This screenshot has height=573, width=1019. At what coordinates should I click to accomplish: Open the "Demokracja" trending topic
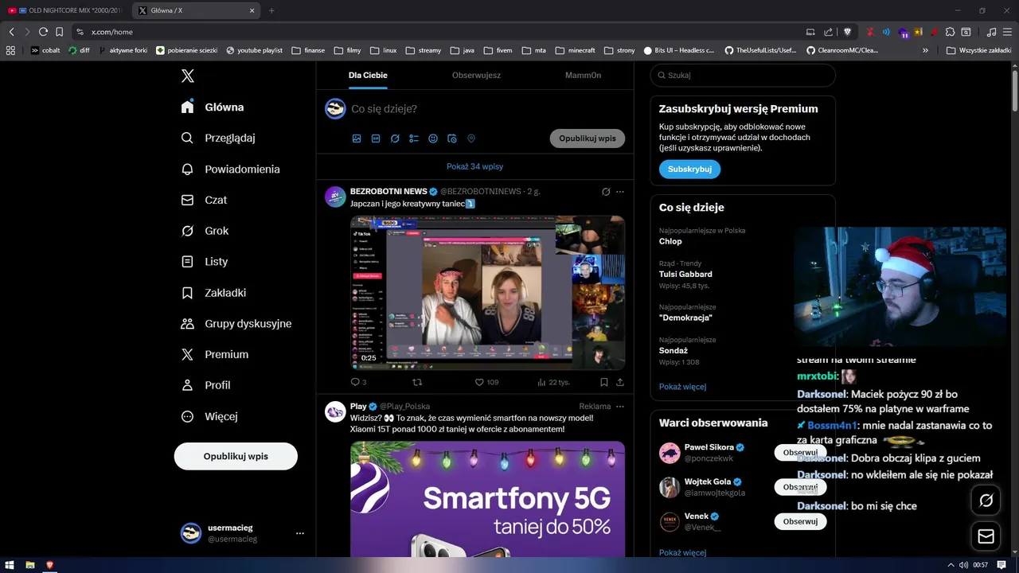[685, 318]
